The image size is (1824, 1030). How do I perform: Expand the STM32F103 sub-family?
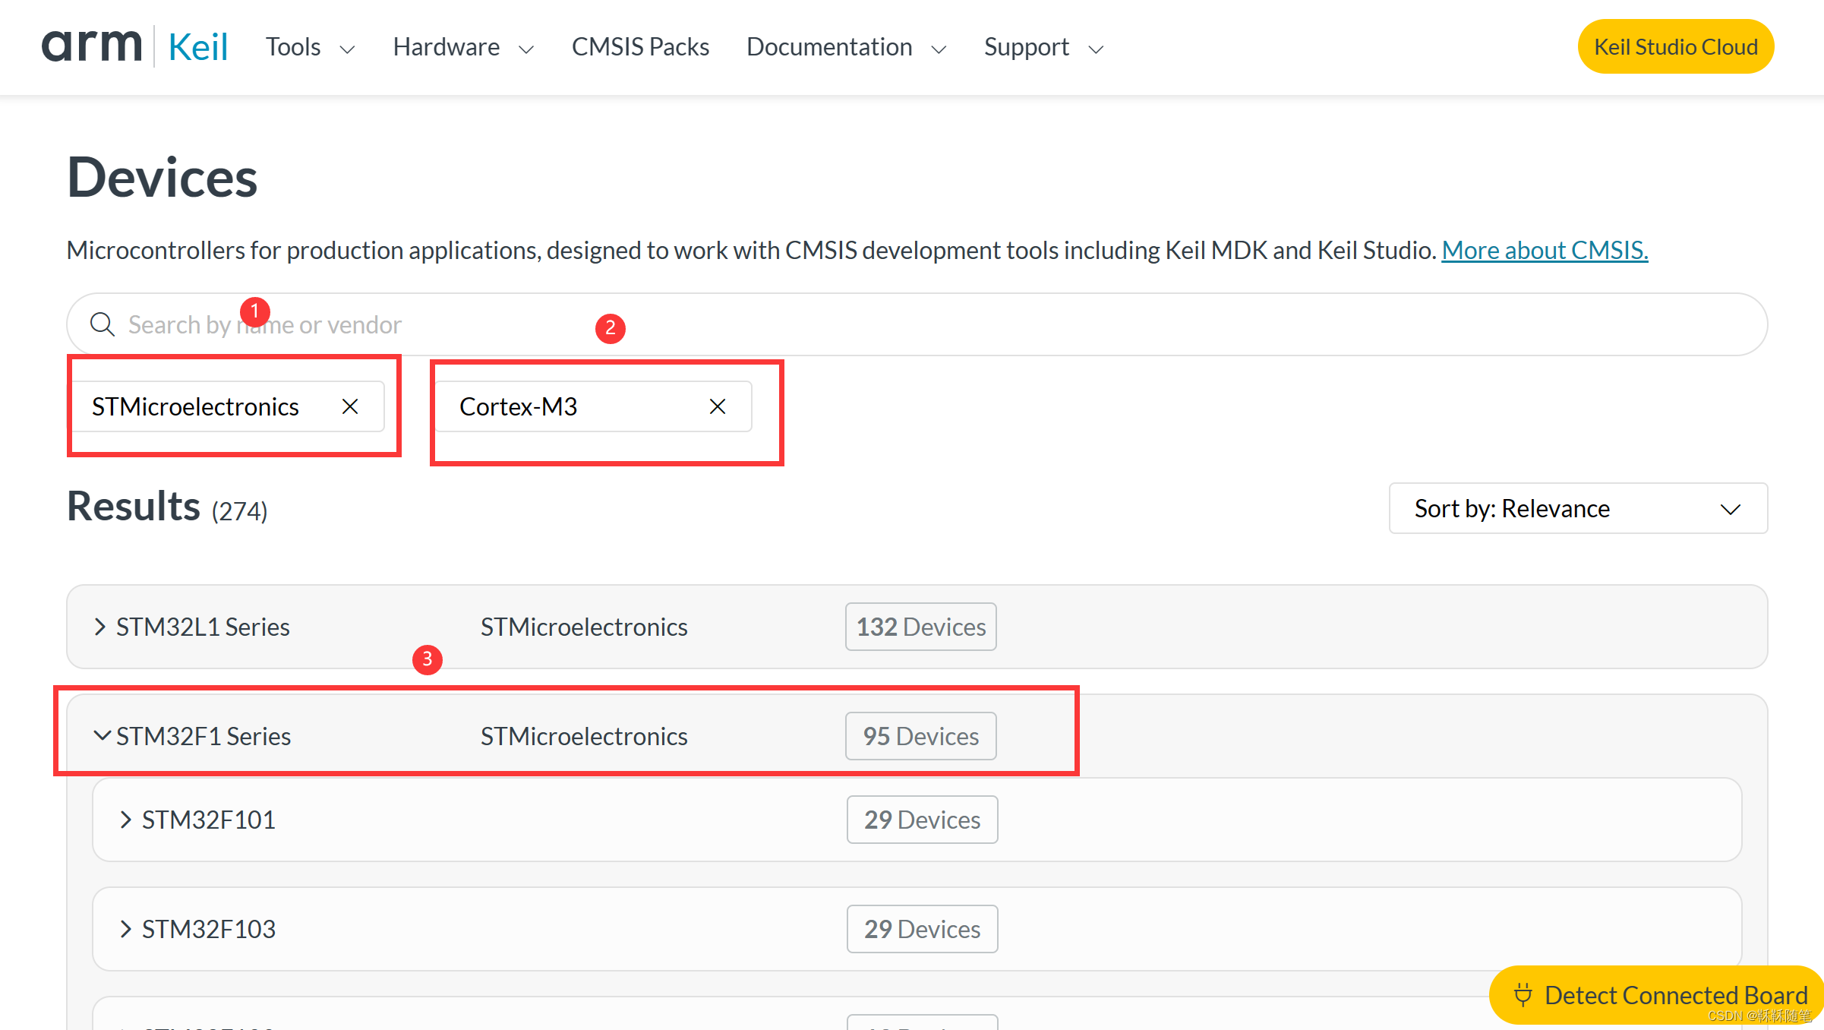126,929
